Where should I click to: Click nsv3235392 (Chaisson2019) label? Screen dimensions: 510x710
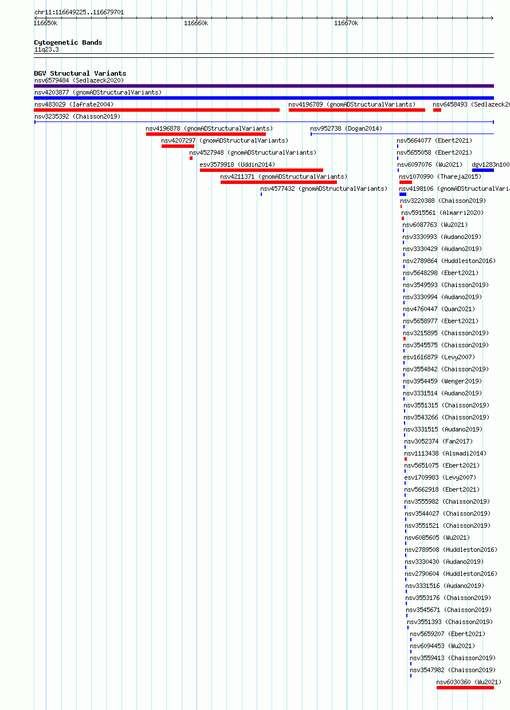pyautogui.click(x=77, y=116)
